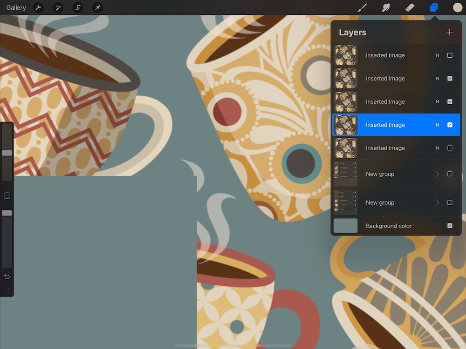
Task: Tap the undo arrow in sidebar
Action: 7,277
